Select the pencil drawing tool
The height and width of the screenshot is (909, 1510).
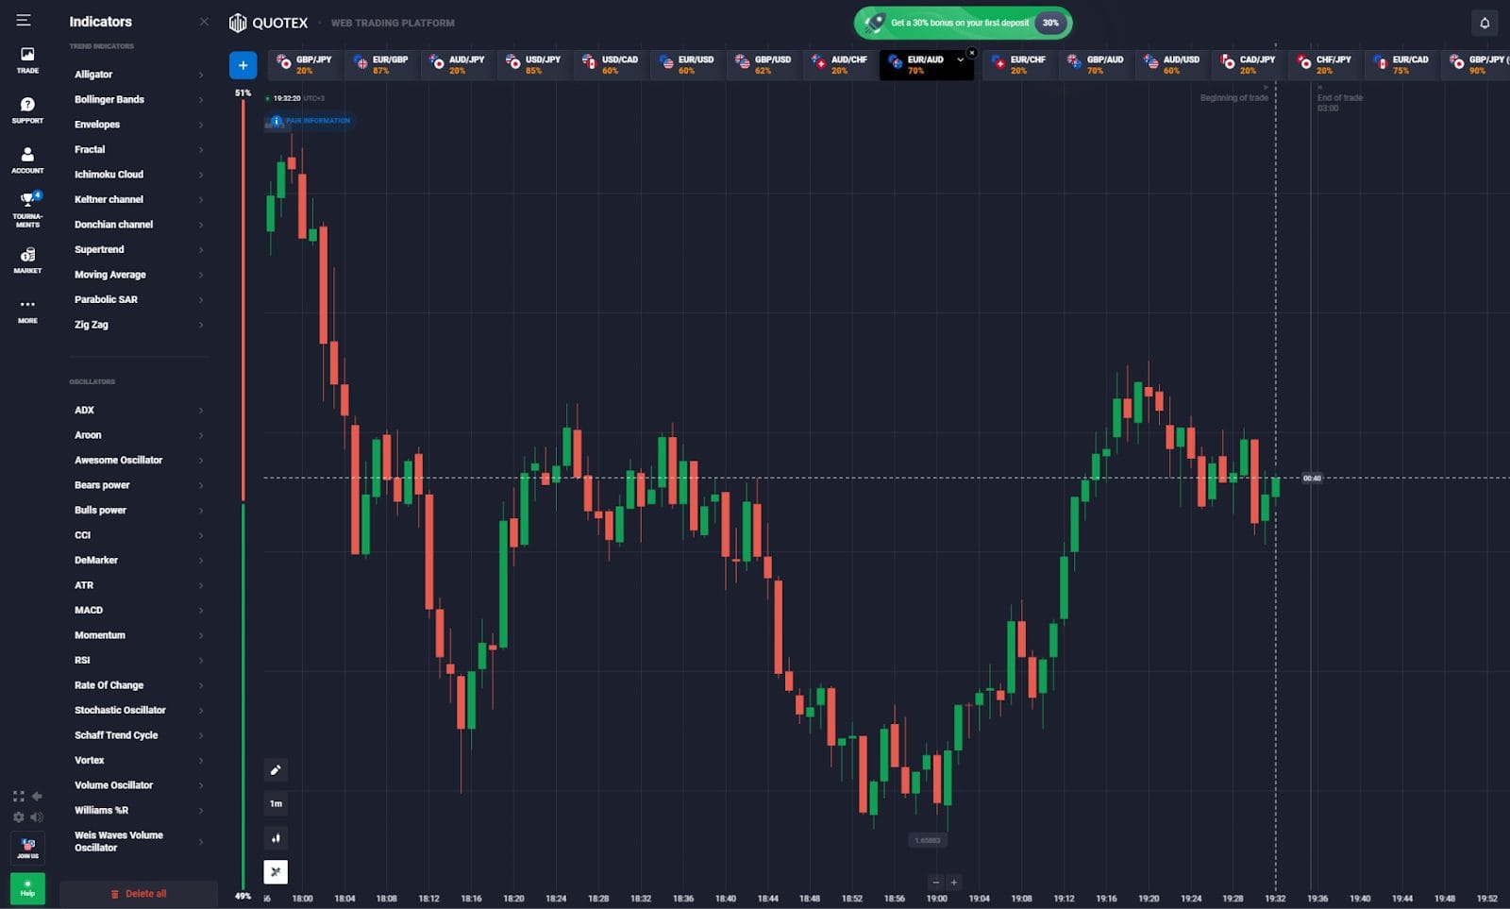pos(276,770)
